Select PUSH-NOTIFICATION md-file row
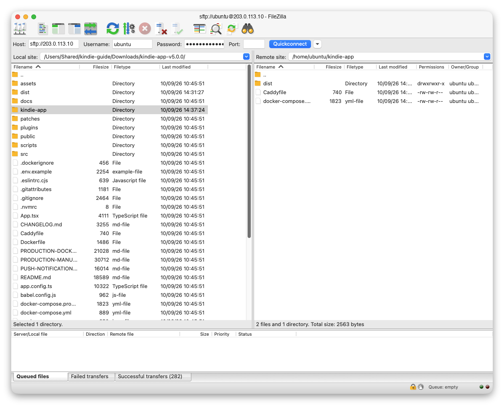 [110, 268]
